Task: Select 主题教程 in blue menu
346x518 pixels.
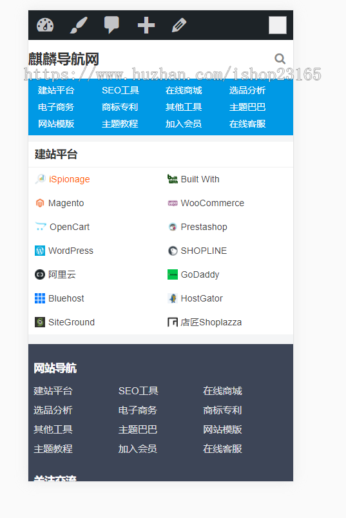Action: click(120, 124)
